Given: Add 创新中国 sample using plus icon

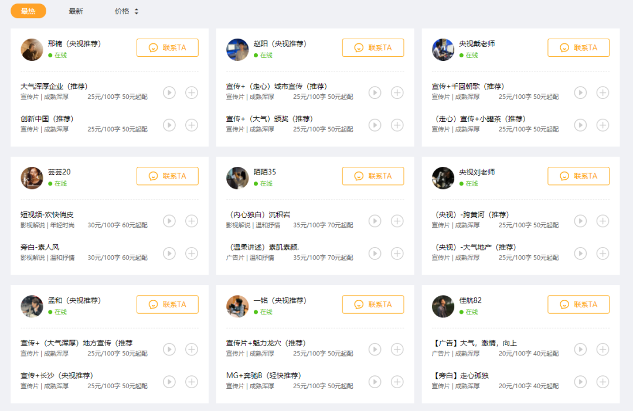Looking at the screenshot, I should pos(192,125).
